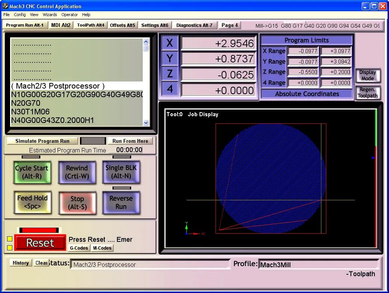
Task: Click the Cycle Start (Alt-R) button
Action: point(32,172)
